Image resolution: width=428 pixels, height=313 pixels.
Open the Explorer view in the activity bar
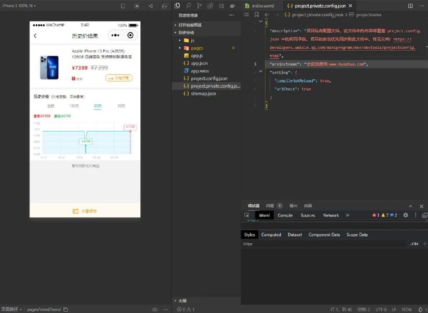coord(177,6)
